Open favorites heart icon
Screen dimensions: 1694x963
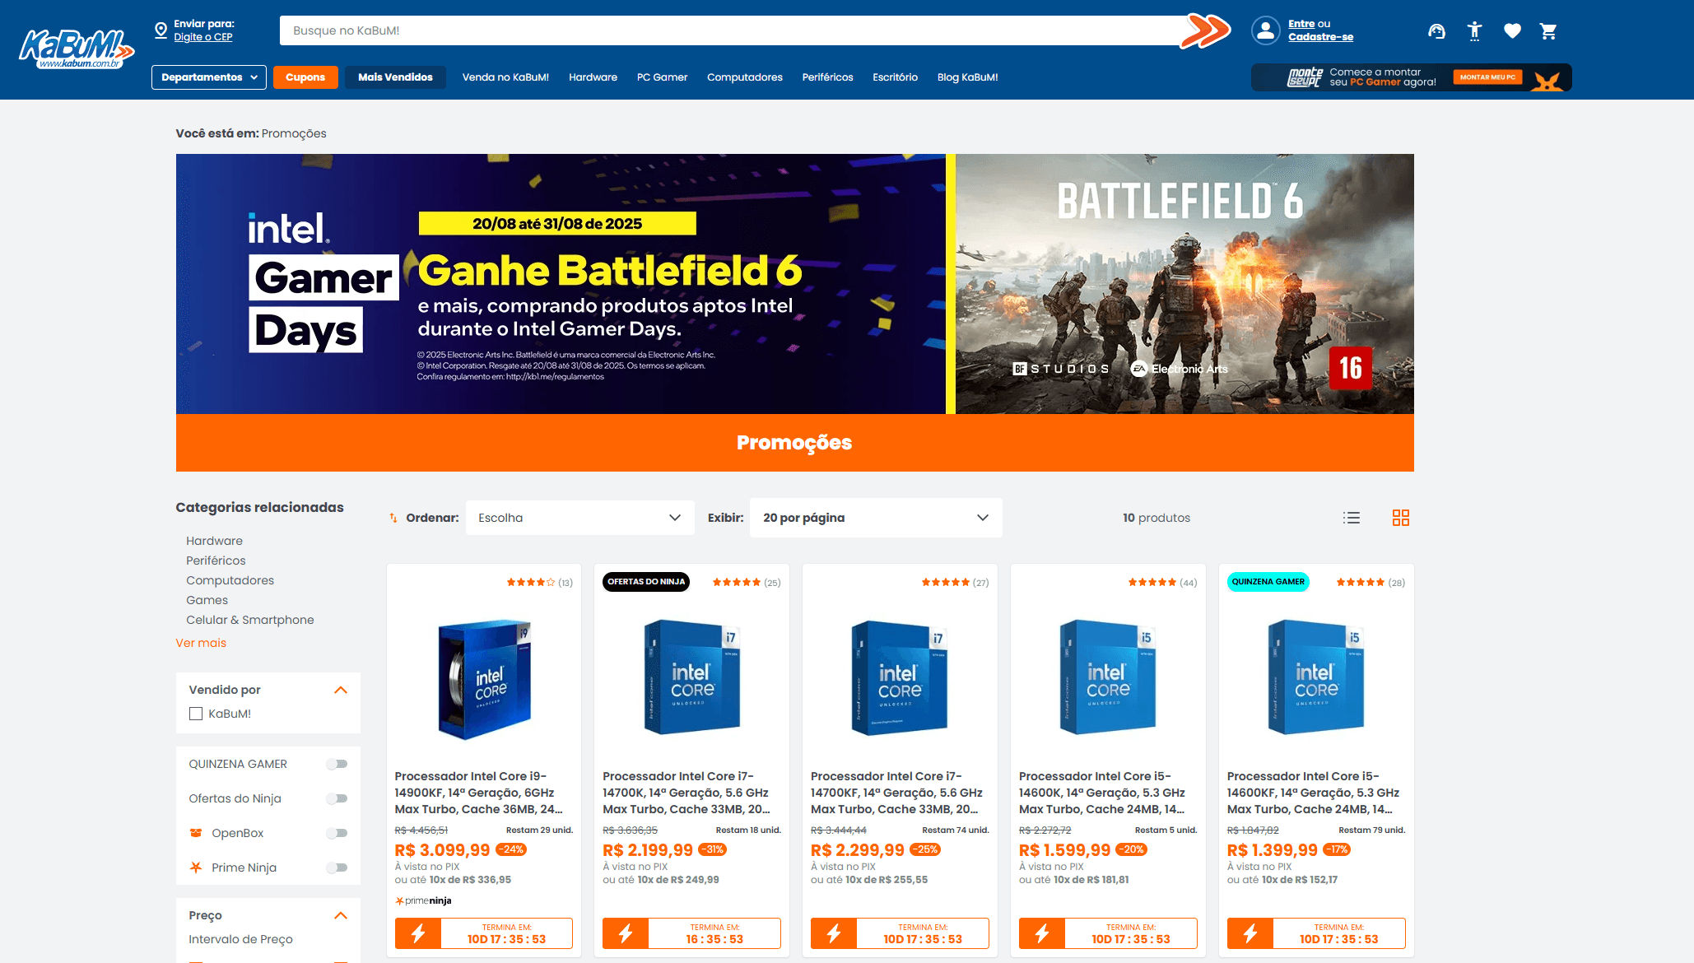(1512, 31)
